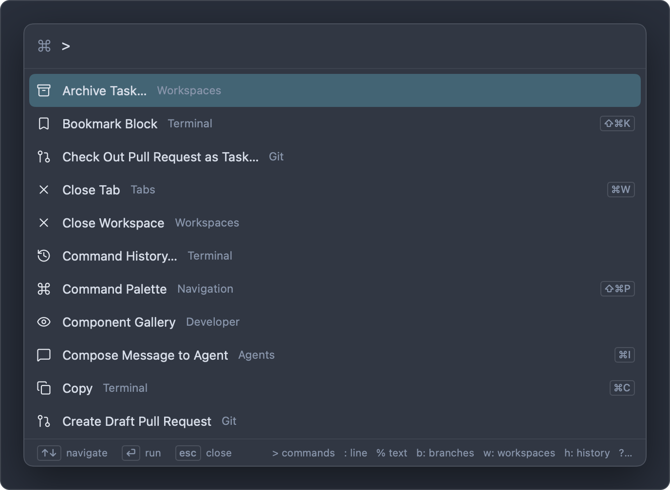Pick the Close Workspace command
670x490 pixels.
[x=335, y=223]
